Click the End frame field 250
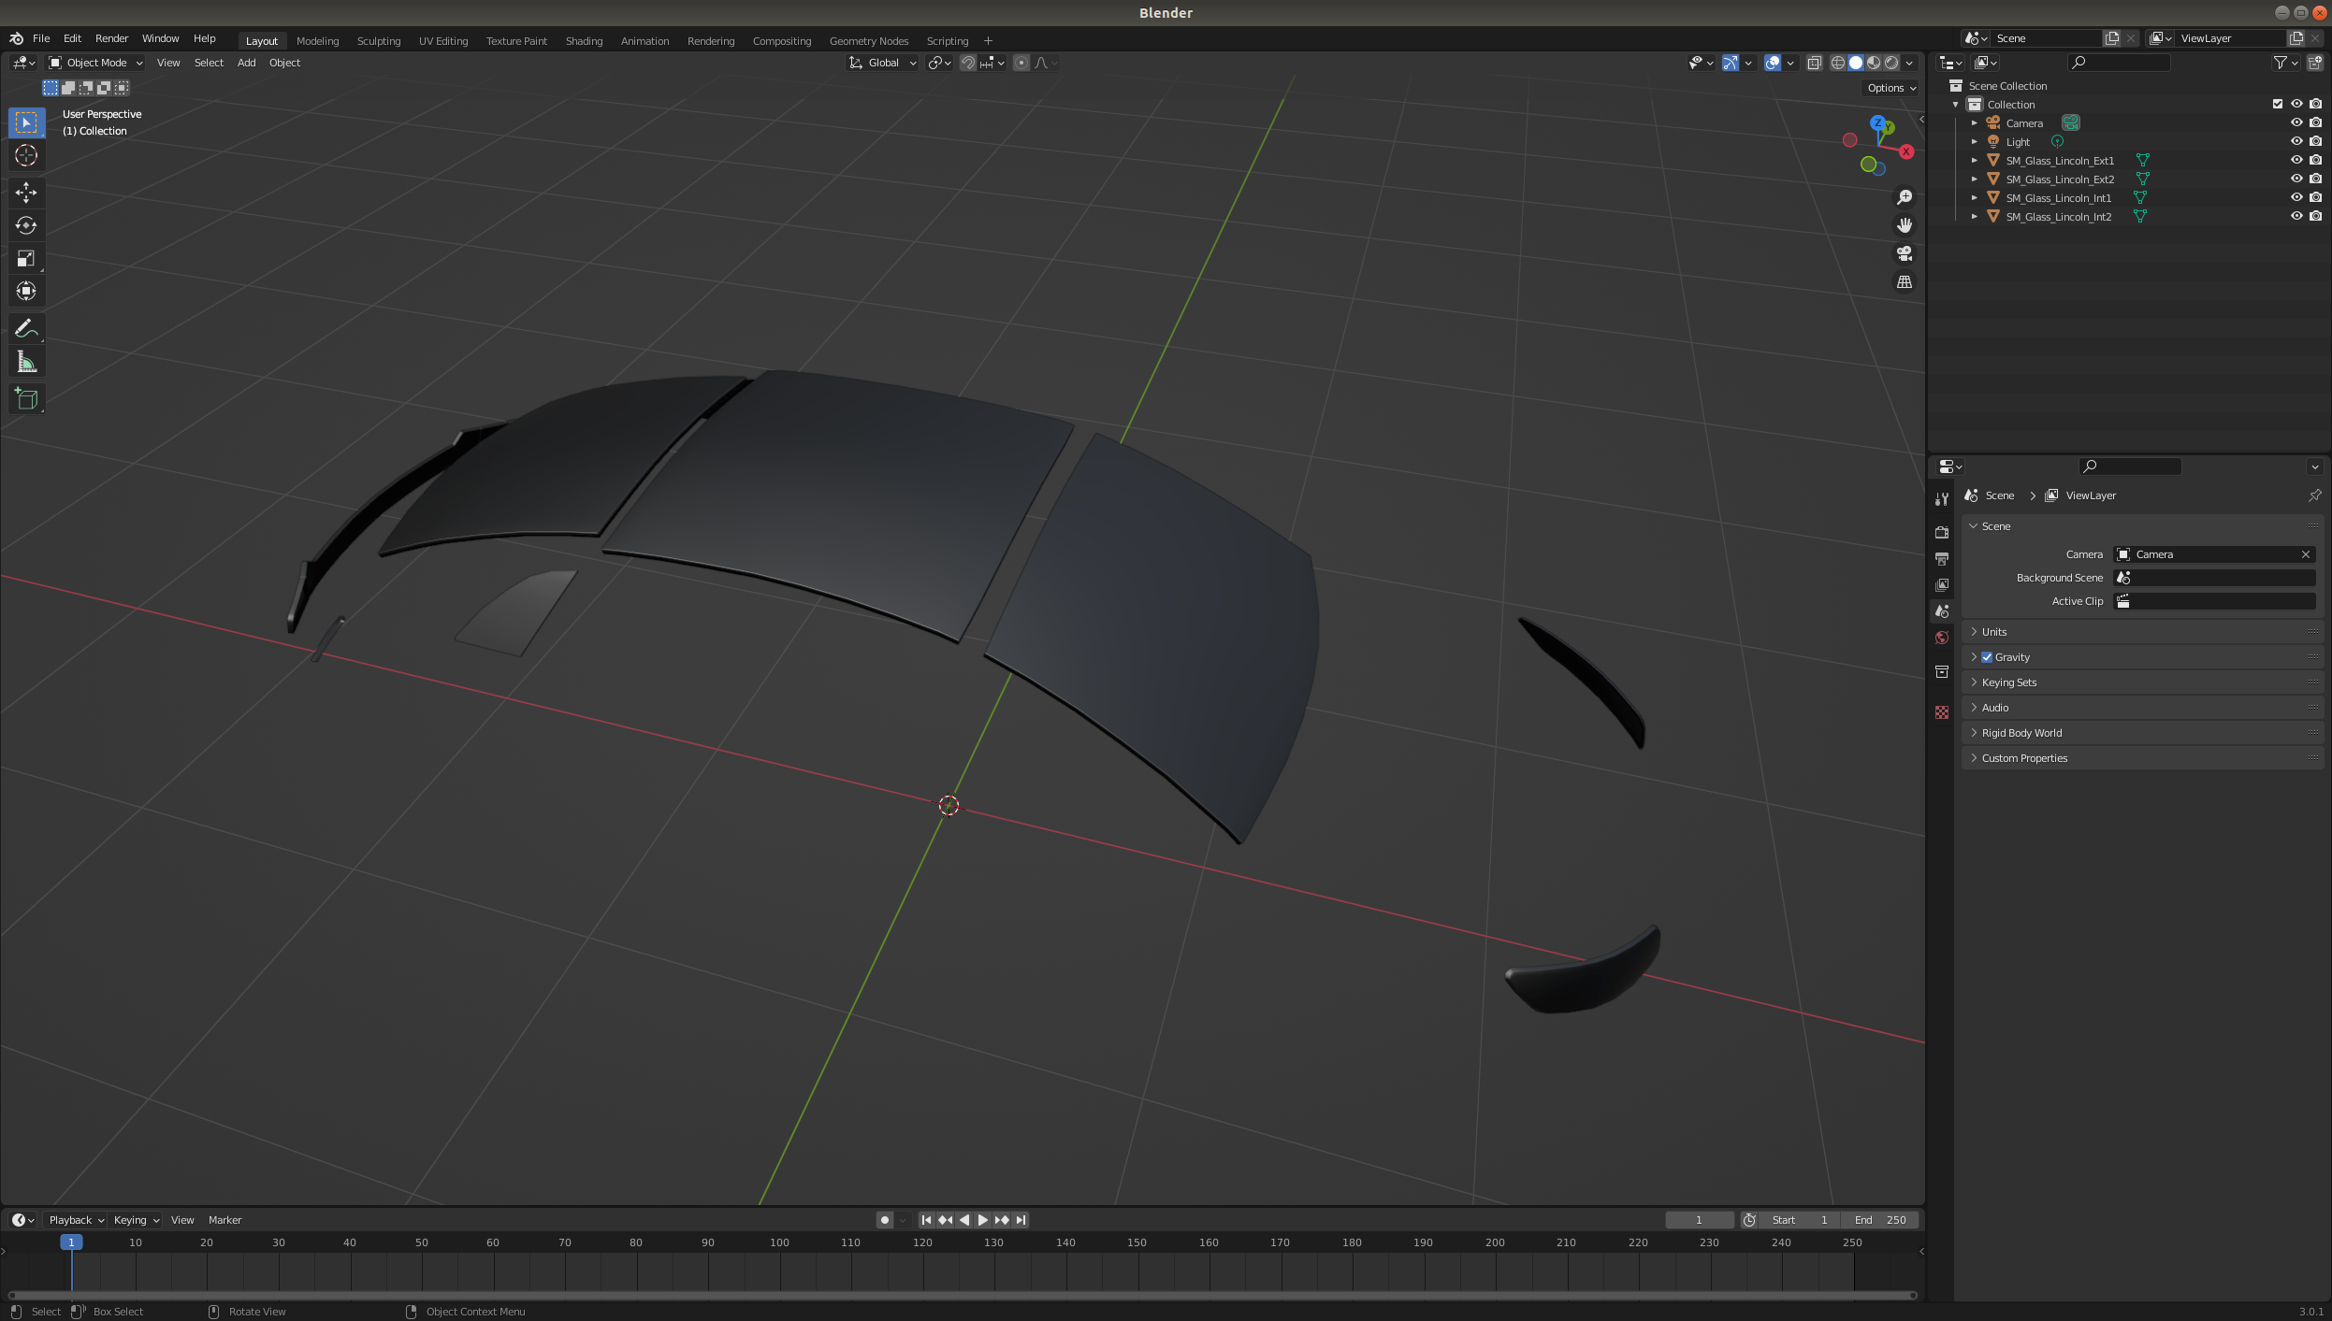This screenshot has width=2332, height=1321. coord(1881,1219)
